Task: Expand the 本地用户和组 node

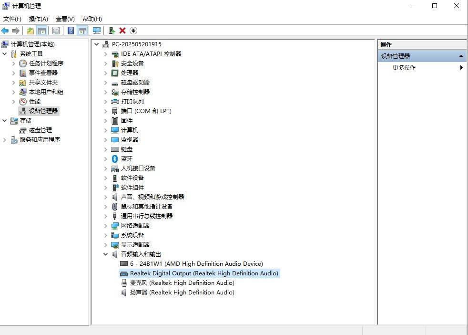Action: click(13, 92)
